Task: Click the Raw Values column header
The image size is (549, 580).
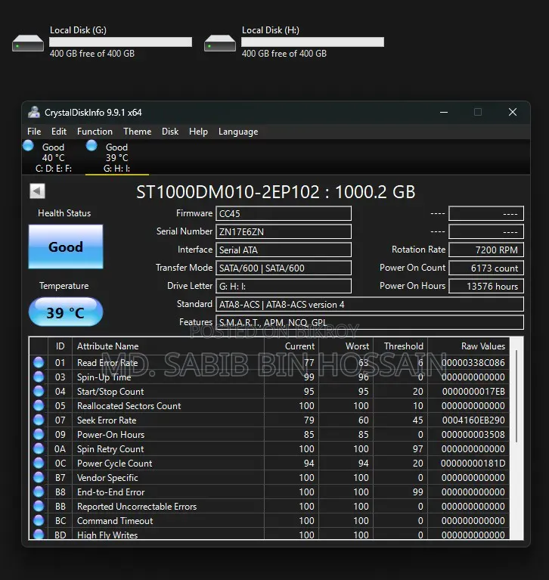Action: pyautogui.click(x=468, y=346)
